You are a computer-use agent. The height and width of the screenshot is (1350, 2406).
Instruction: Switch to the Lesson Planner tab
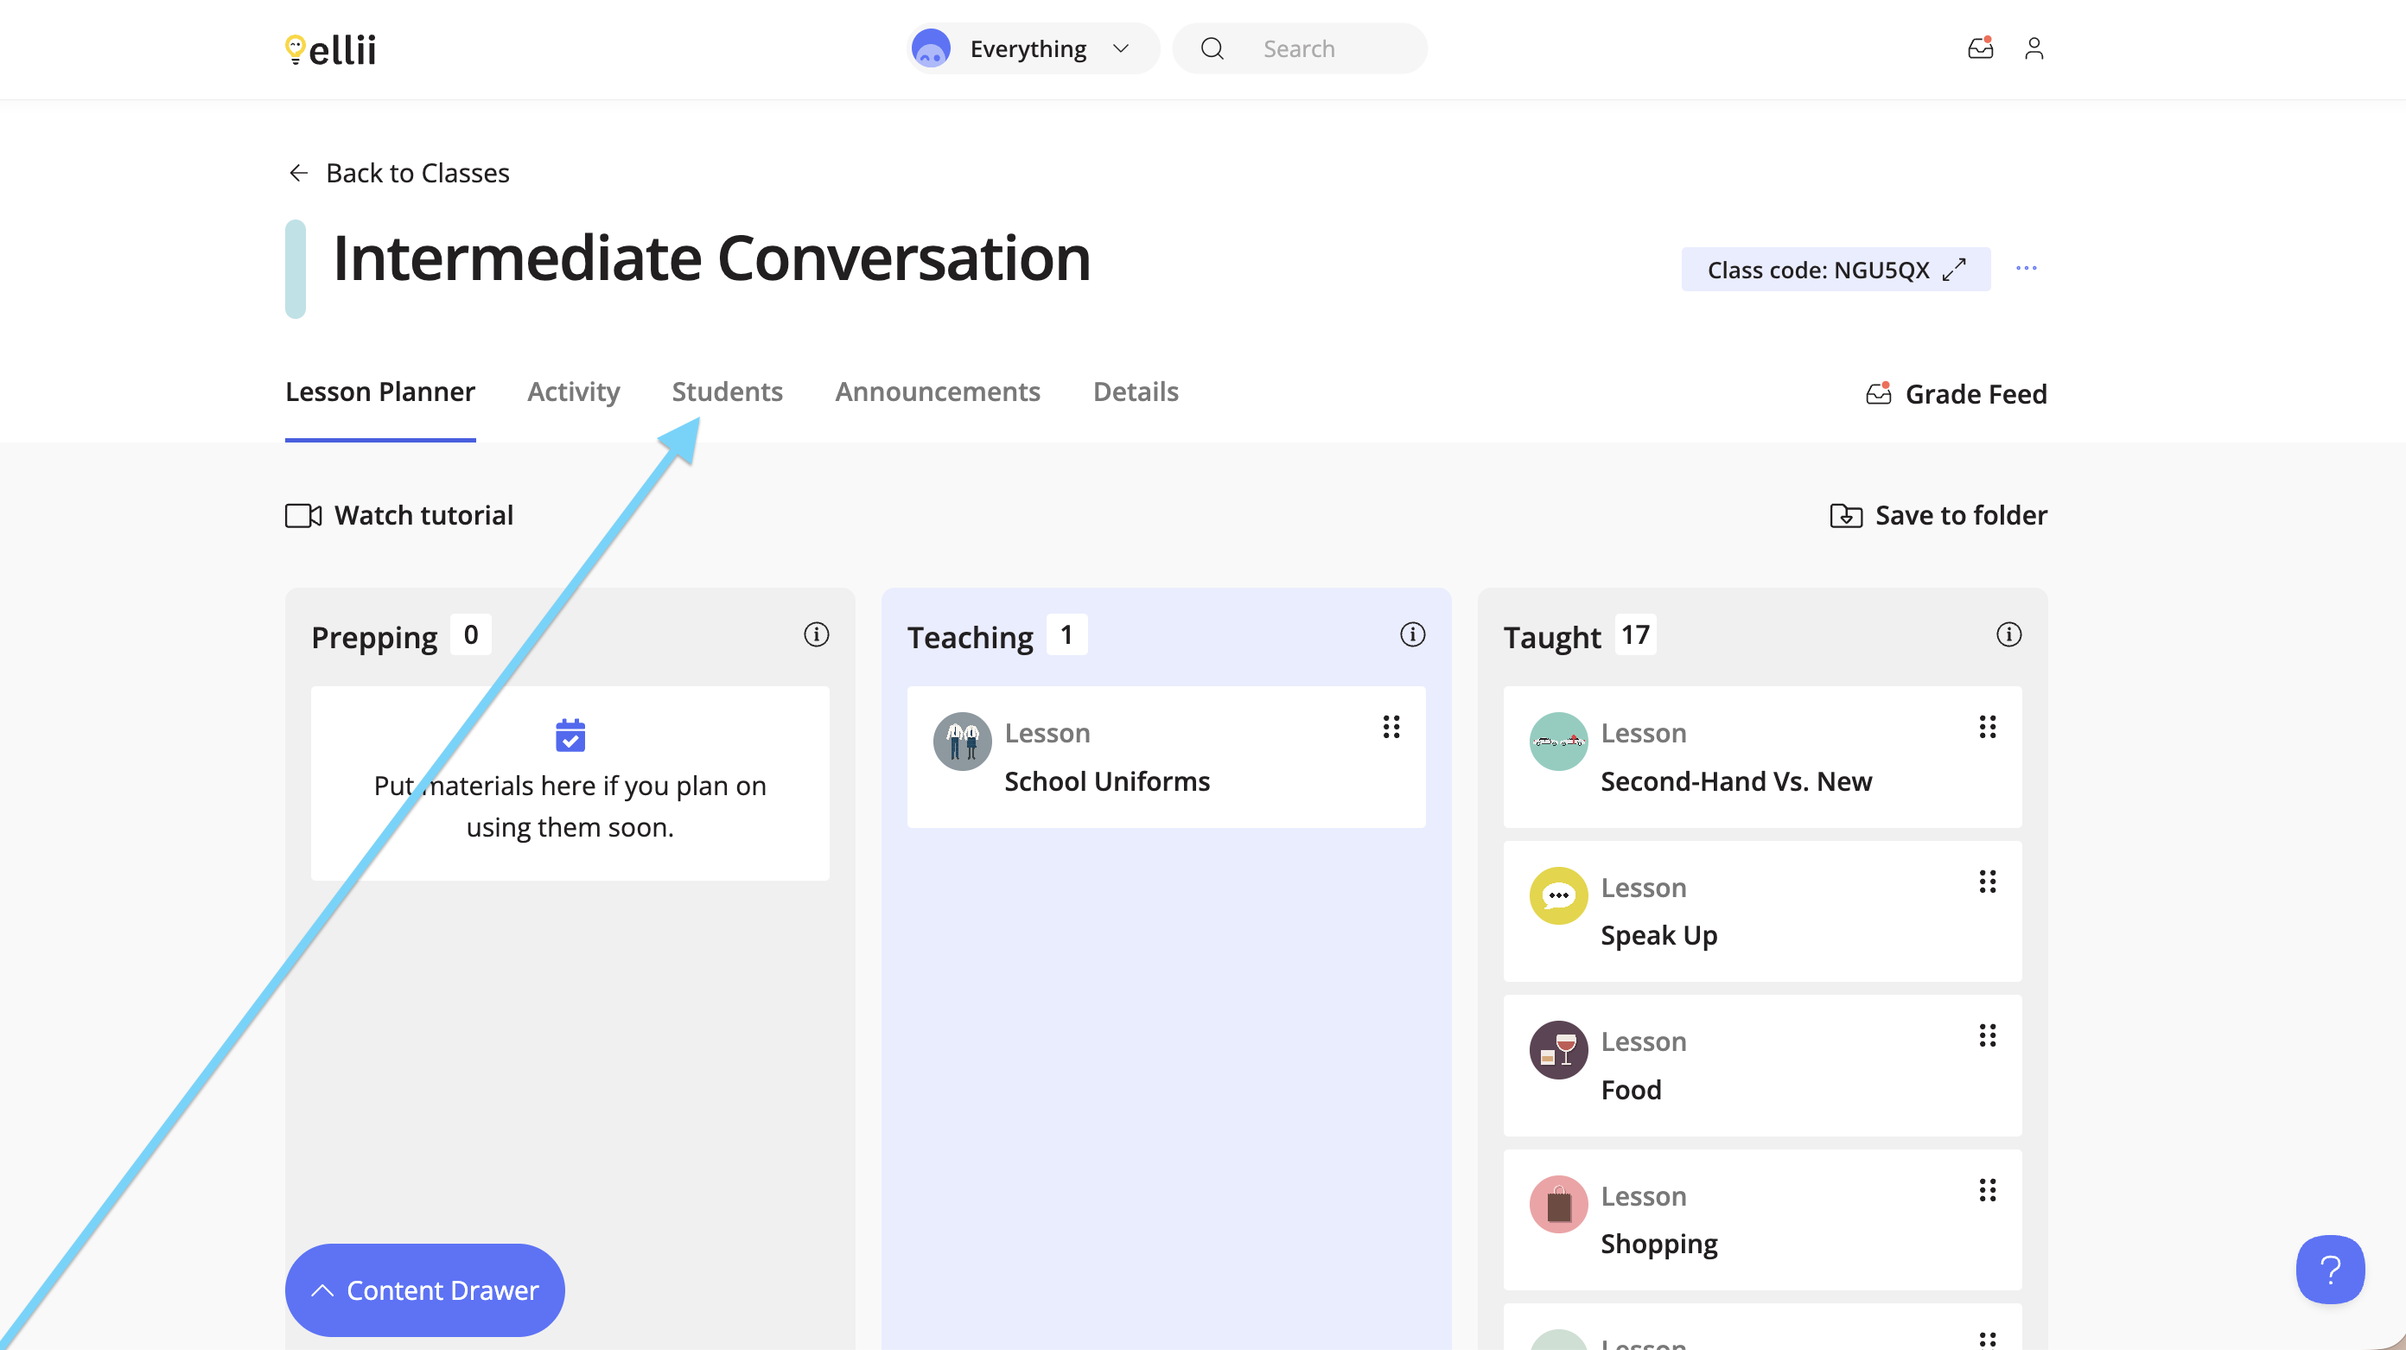(x=380, y=392)
